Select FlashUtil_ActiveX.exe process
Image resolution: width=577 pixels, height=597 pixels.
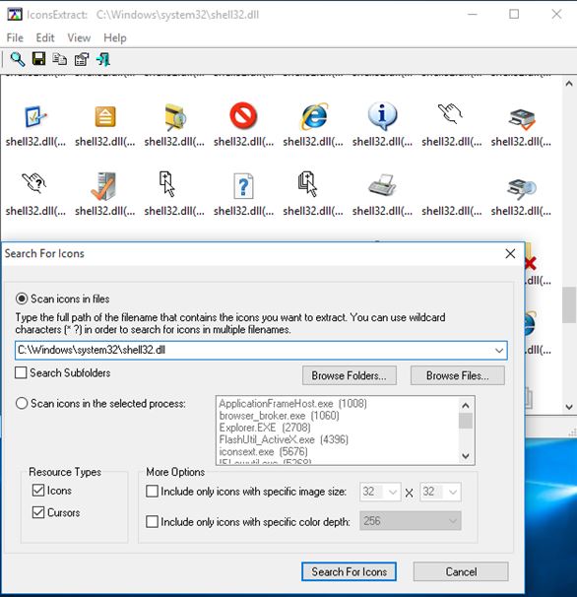[x=284, y=439]
